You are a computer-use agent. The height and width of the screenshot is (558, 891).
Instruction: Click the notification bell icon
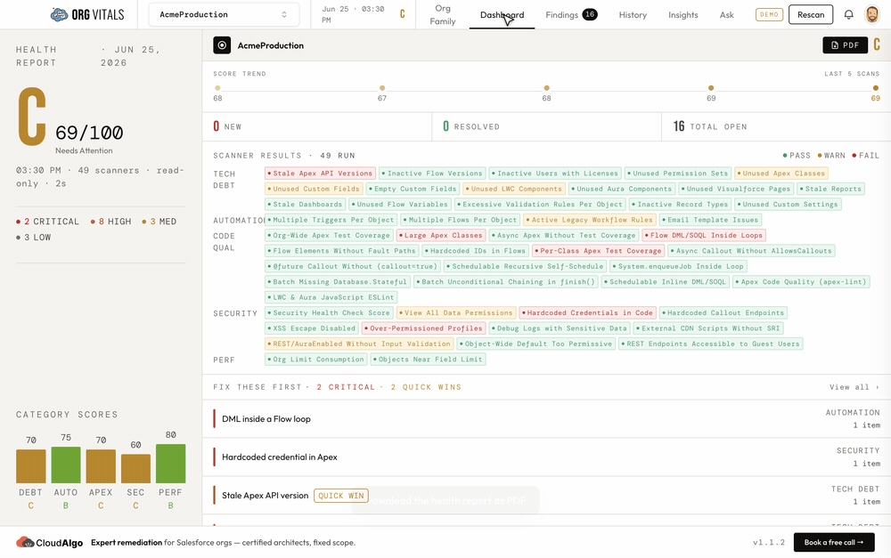tap(848, 15)
